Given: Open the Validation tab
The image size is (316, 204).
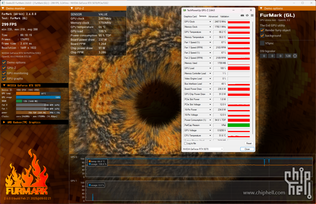Looking at the screenshot, I should click(x=224, y=16).
